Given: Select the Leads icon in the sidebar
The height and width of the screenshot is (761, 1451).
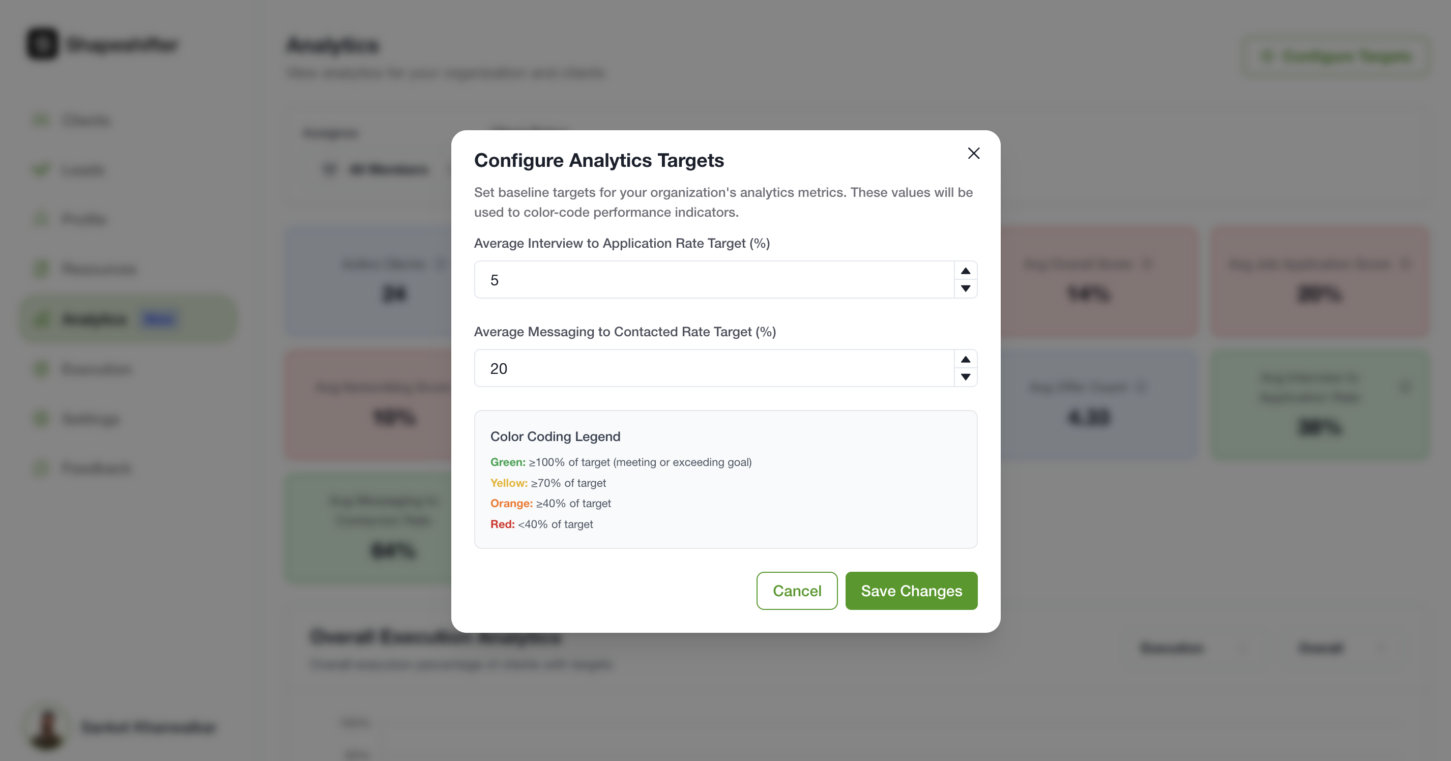Looking at the screenshot, I should point(41,169).
